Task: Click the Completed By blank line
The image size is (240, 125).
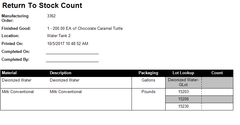Action: [72, 62]
